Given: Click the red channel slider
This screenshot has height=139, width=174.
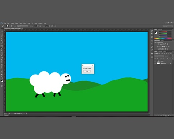Looking at the screenshot, I should [163, 31].
